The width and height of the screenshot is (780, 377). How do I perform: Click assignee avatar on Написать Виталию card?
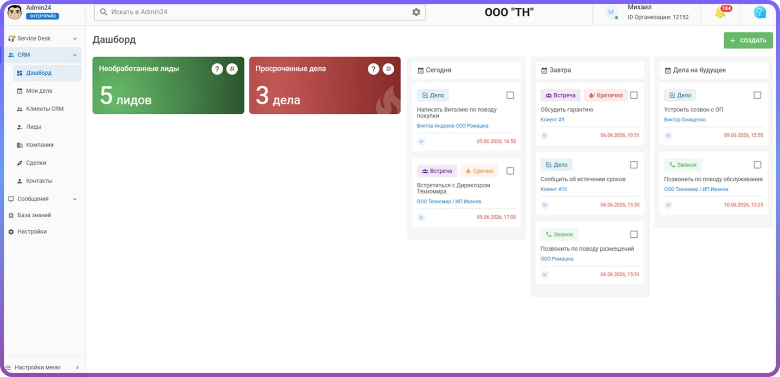(x=421, y=142)
